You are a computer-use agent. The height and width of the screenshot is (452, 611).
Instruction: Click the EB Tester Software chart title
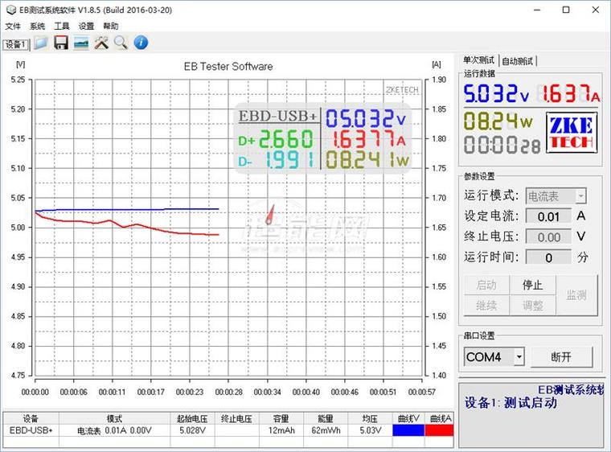[228, 66]
